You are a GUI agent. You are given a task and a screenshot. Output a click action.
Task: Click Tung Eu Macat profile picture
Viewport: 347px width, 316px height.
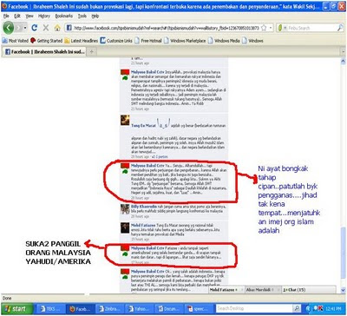[x=125, y=121]
